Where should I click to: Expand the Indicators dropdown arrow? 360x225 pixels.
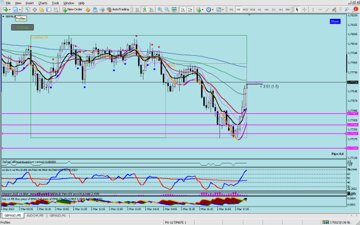click(203, 10)
